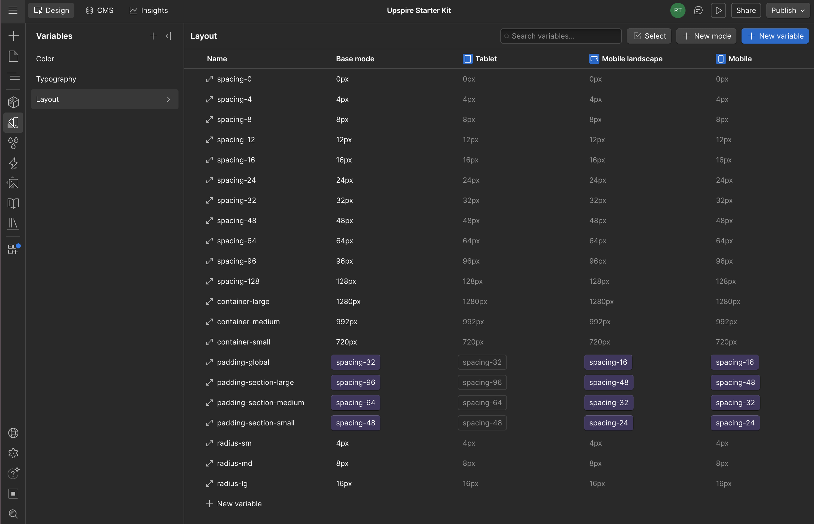Click the Tablet mode device icon
814x524 pixels.
coord(467,58)
